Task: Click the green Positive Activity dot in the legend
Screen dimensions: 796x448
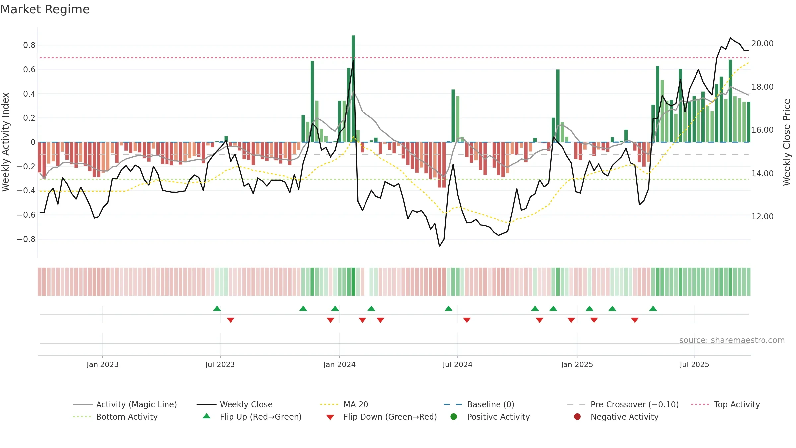Action: (454, 417)
